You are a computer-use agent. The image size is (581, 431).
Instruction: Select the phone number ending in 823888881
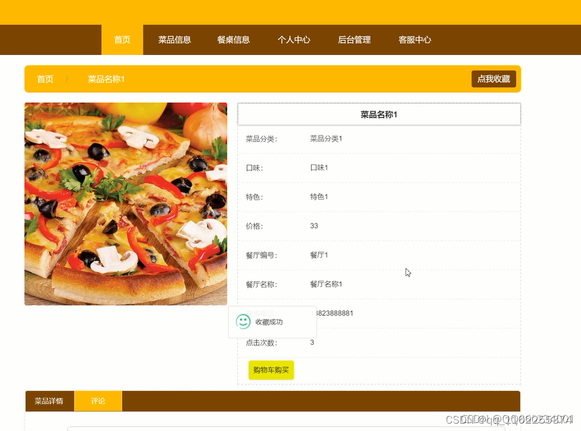332,313
